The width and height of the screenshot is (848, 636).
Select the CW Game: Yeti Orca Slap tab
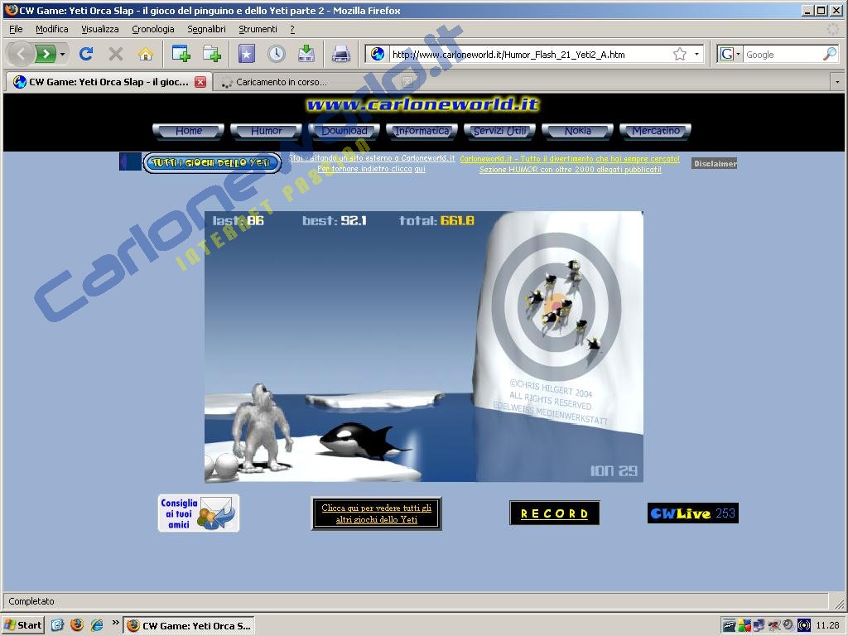click(x=108, y=82)
